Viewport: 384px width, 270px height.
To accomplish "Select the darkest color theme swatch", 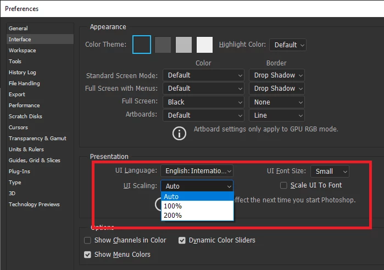I will pyautogui.click(x=142, y=45).
